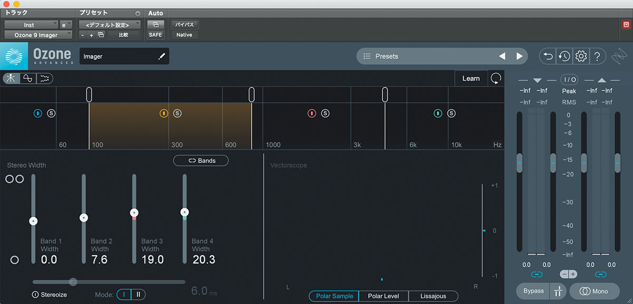Toggle Band 2 bypass (yellow power icon)

(x=164, y=113)
